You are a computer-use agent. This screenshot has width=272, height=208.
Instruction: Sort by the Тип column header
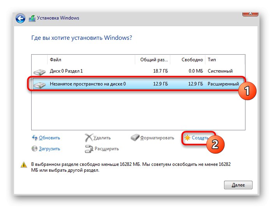click(225, 60)
